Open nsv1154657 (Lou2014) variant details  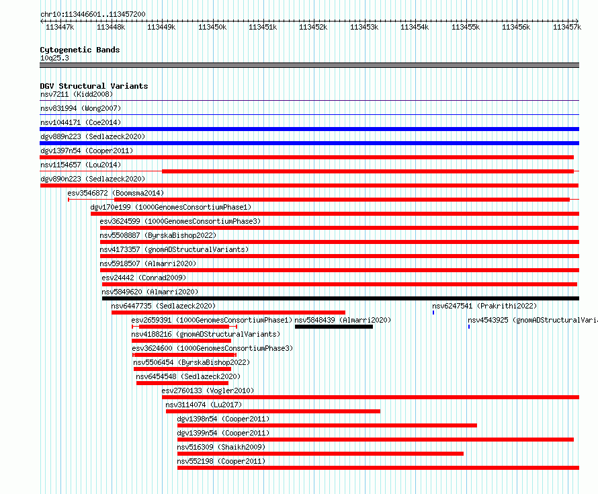click(x=81, y=165)
